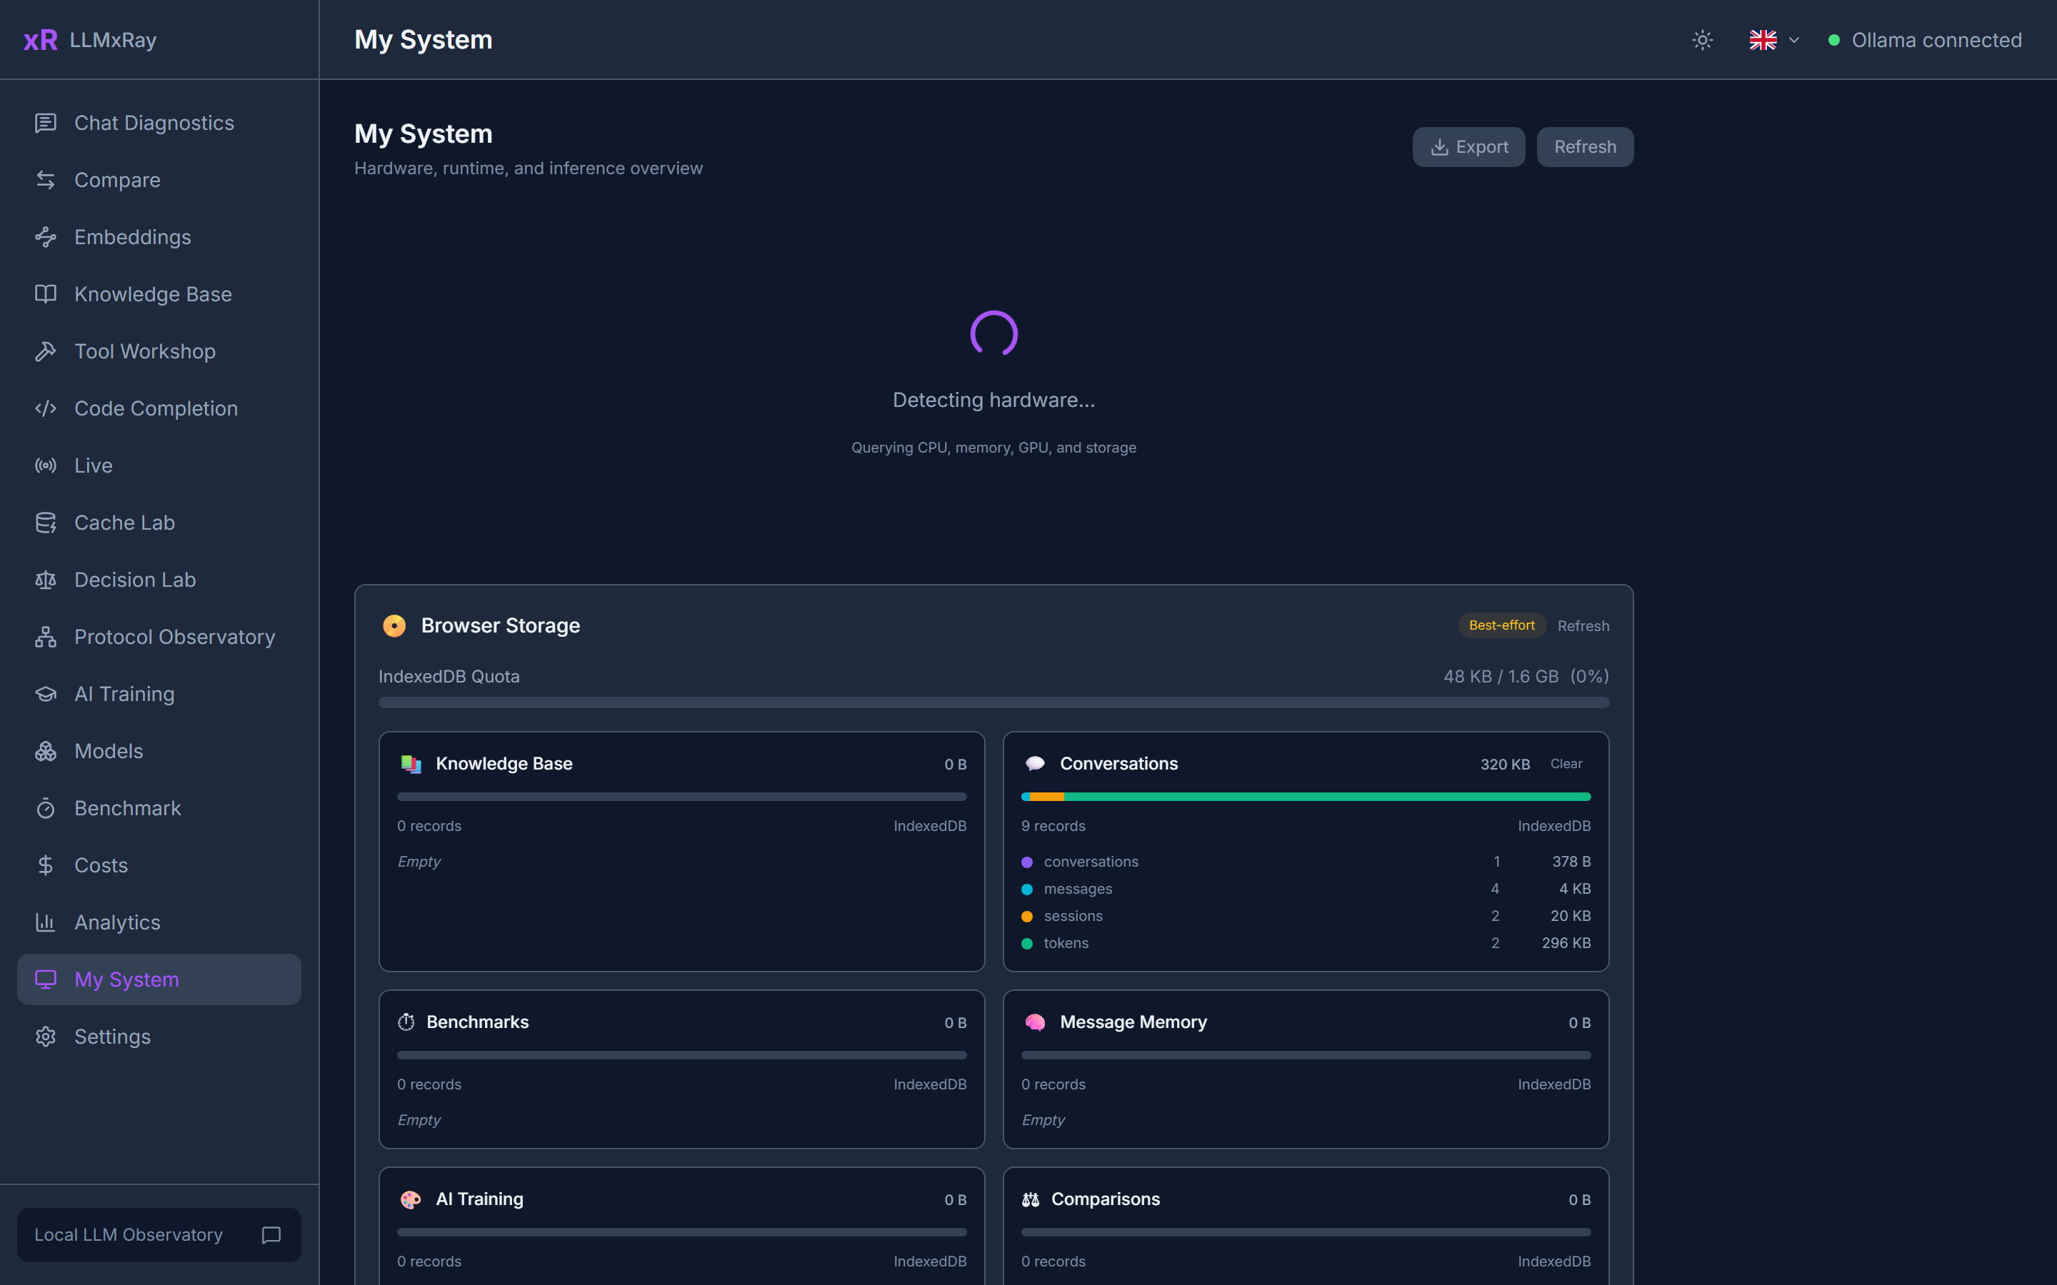The width and height of the screenshot is (2057, 1285).
Task: Select the messages row in Conversations
Action: [x=1306, y=889]
